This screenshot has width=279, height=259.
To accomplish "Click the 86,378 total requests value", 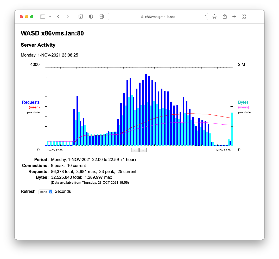I will tap(62, 171).
